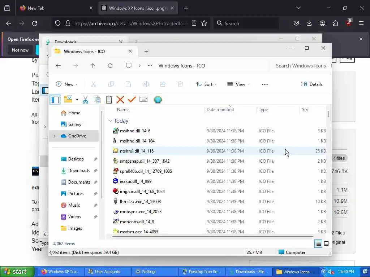Sort by the Date modified column header

220,110
